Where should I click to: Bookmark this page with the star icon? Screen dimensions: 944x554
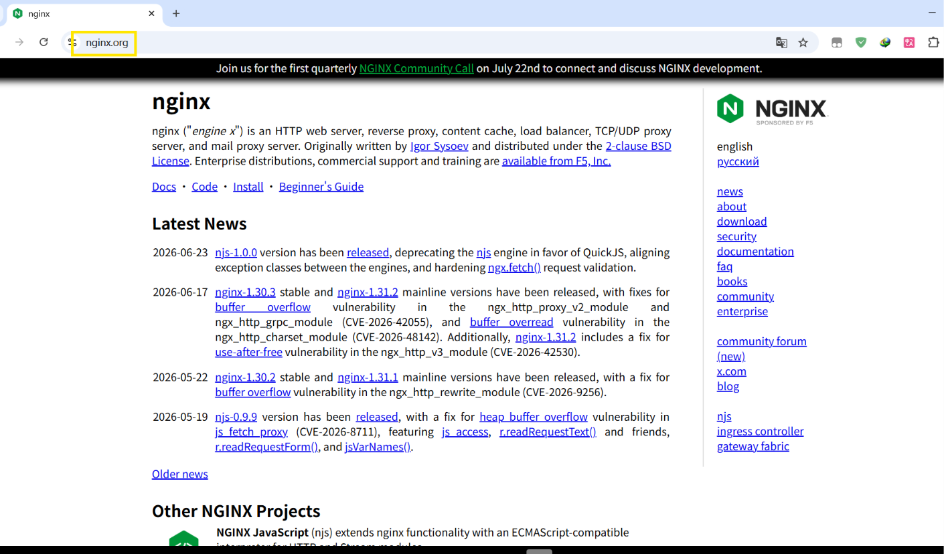click(x=803, y=43)
